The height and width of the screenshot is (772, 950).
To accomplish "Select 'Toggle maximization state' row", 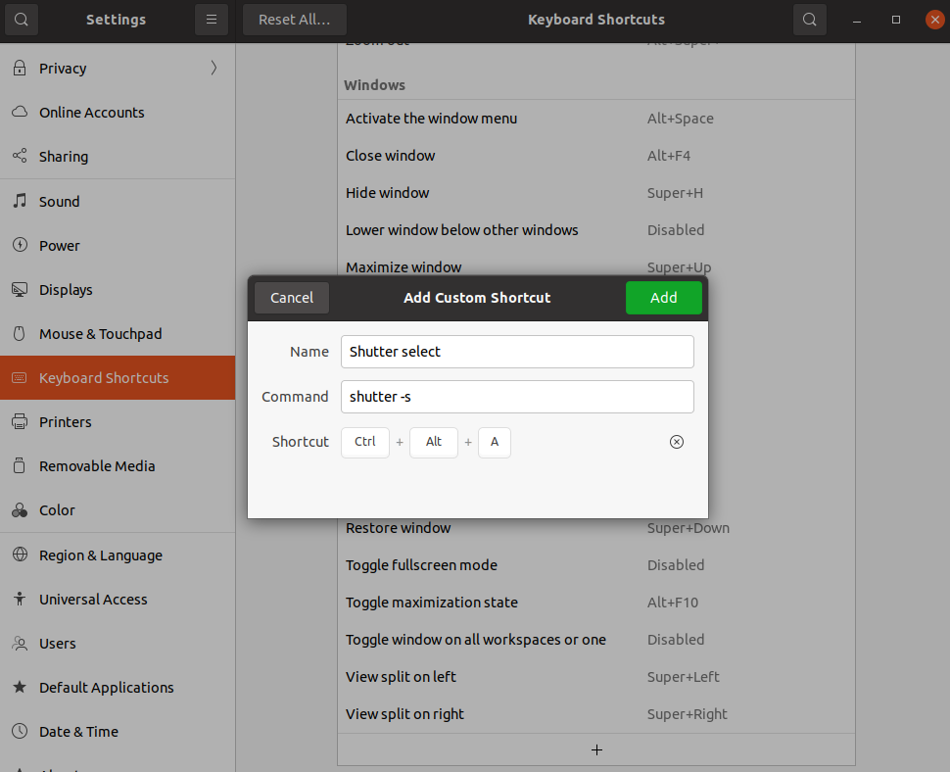I will (x=596, y=603).
